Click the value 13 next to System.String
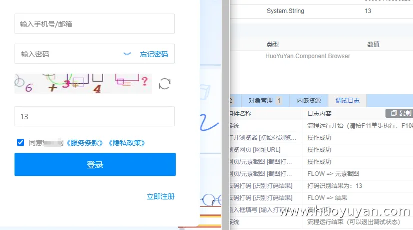 (x=368, y=11)
